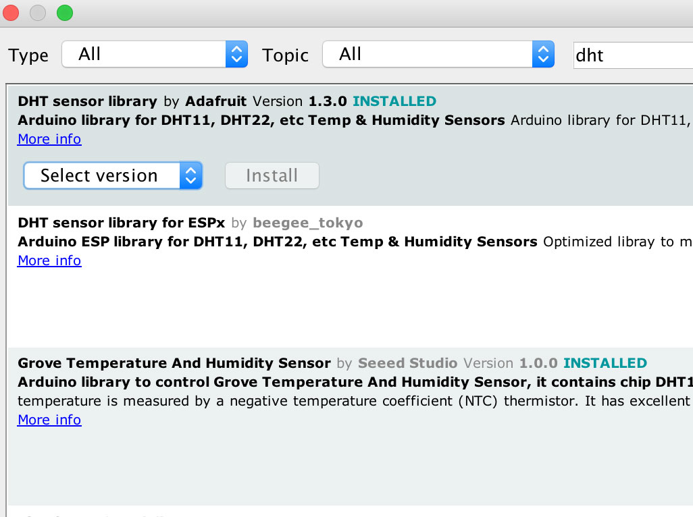Screen dimensions: 693x517
Task: Close the Library Manager window with red button
Action: (x=10, y=13)
